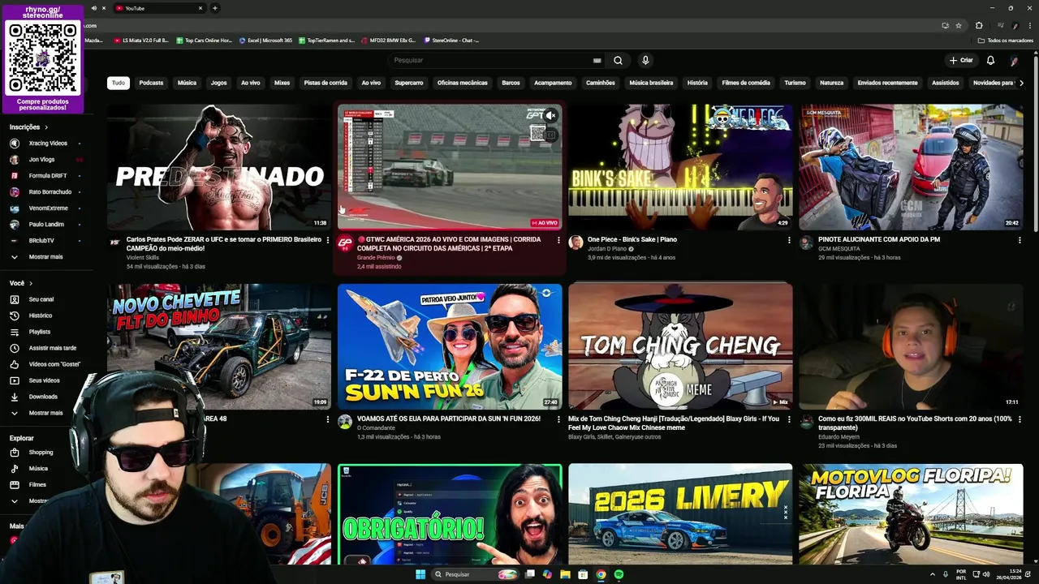Bookmark this page with the star icon
This screenshot has height=584, width=1039.
tap(959, 25)
